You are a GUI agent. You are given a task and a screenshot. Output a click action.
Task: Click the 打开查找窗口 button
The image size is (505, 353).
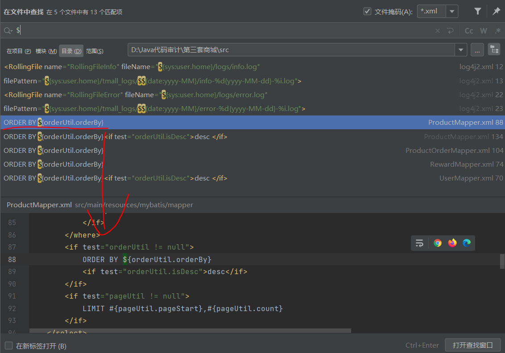pyautogui.click(x=472, y=345)
